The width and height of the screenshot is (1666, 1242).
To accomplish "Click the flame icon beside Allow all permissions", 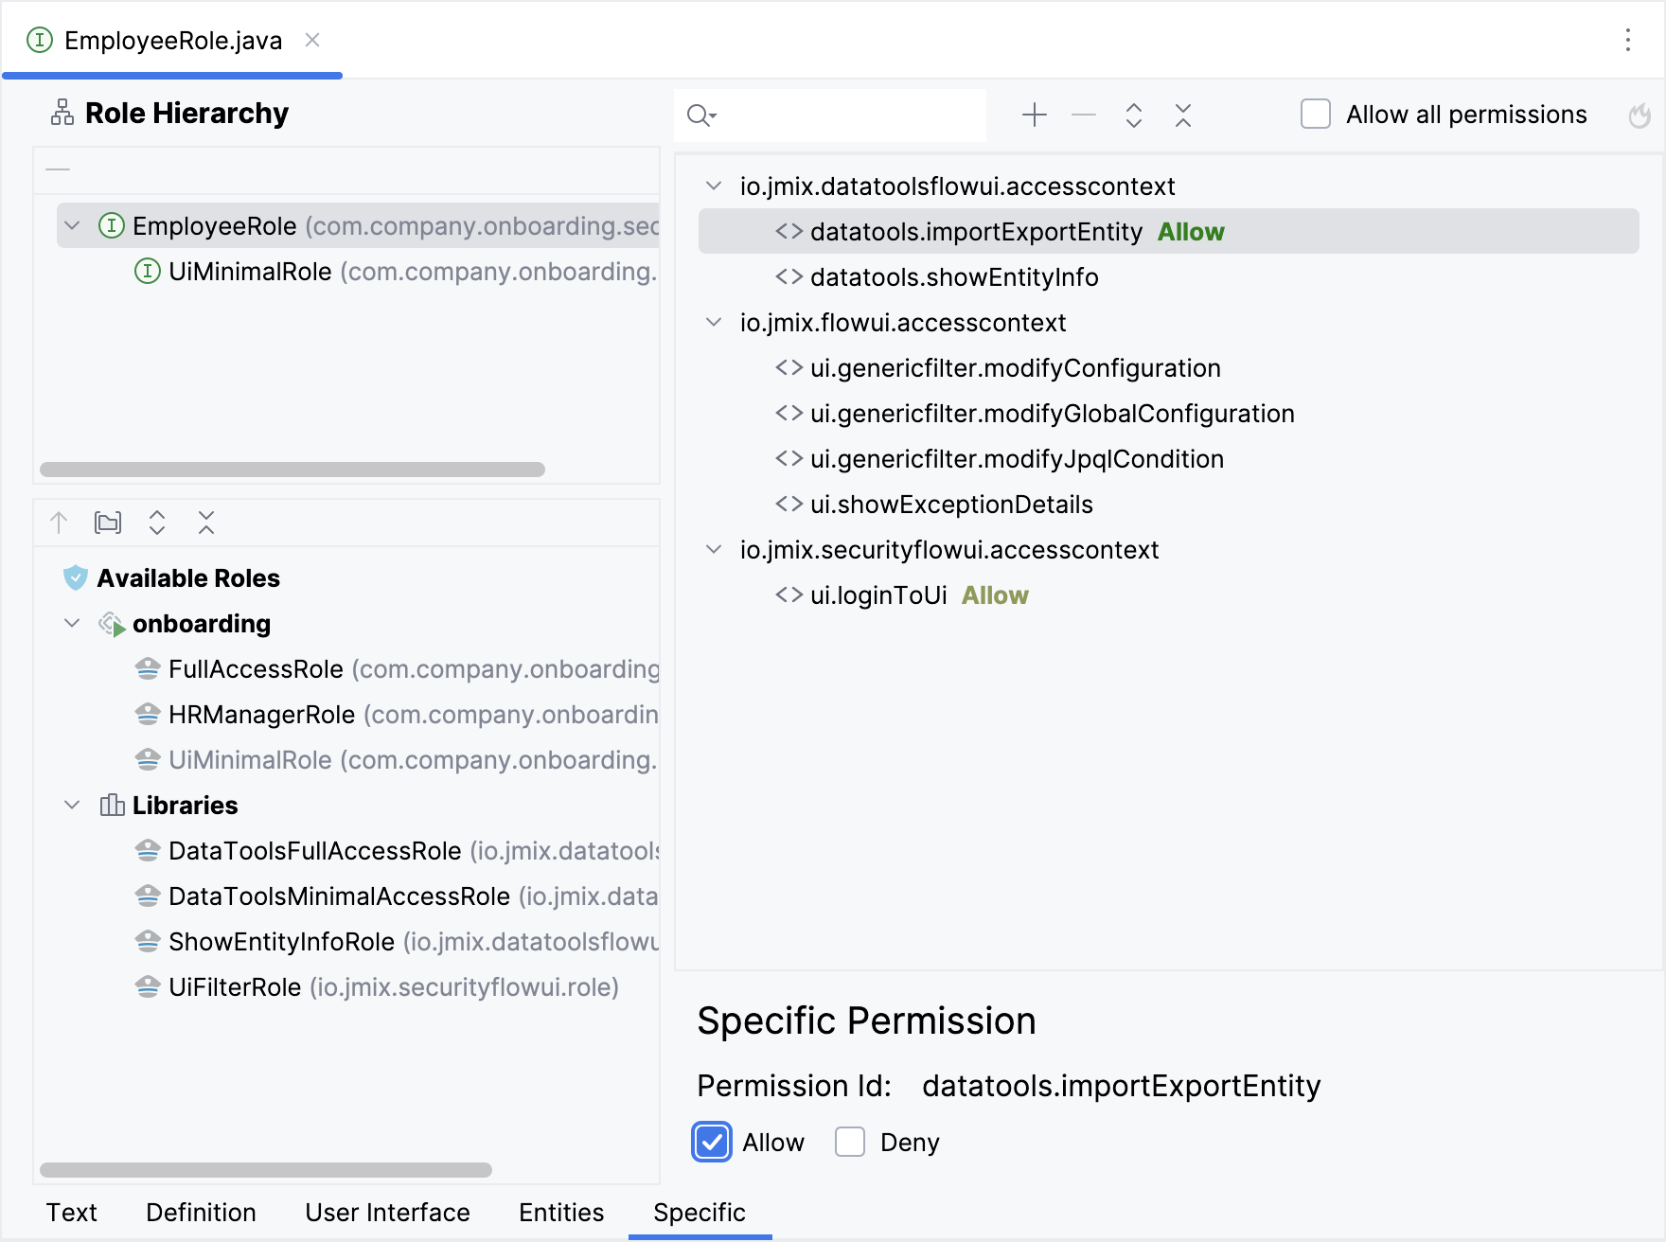I will pyautogui.click(x=1639, y=115).
